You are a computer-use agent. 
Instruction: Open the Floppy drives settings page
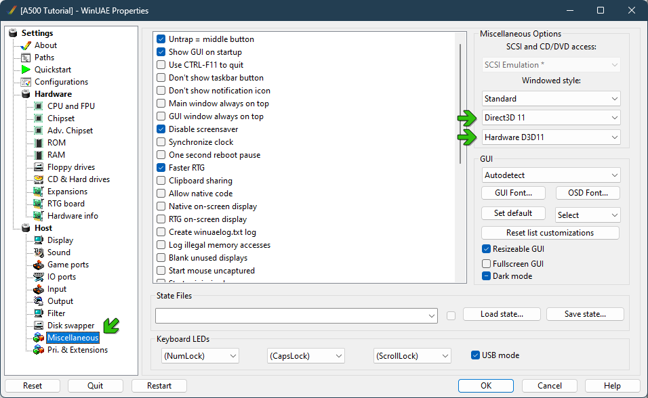click(x=71, y=167)
